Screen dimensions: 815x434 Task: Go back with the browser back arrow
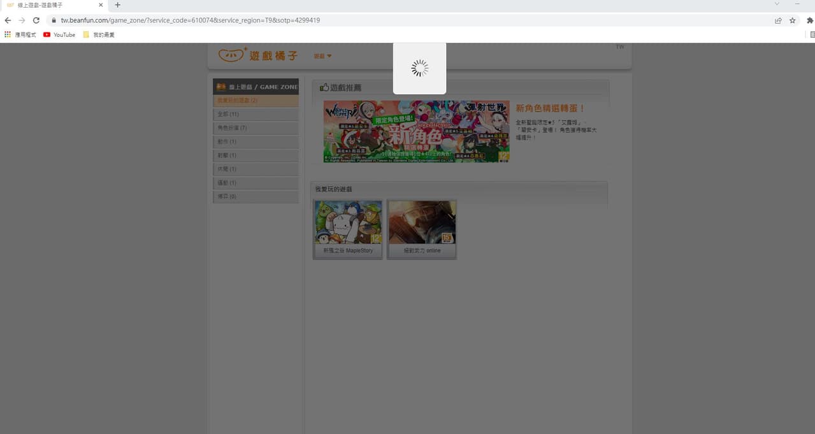8,20
